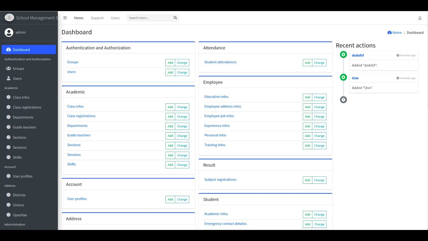This screenshot has width=428, height=241.
Task: Click Change button for Experience infos
Action: tap(319, 126)
